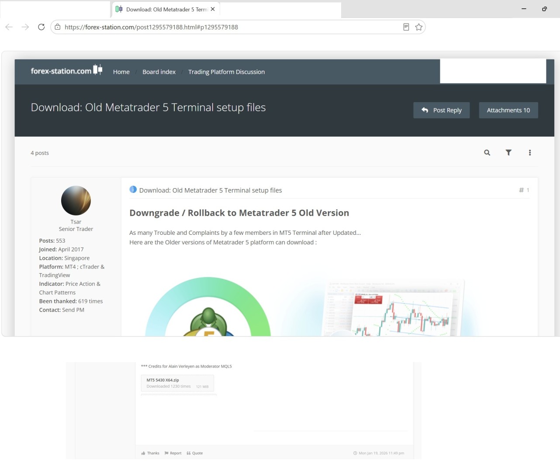Click the 'Posts: 553' text
560x464 pixels.
point(52,241)
